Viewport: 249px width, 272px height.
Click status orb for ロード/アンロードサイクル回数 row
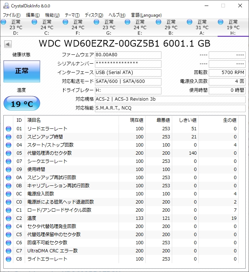coord(8,210)
